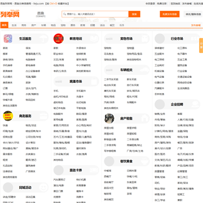Click the gray placeholder beside 票务卡券
This screenshot has height=203, width=203.
[x=59, y=170]
